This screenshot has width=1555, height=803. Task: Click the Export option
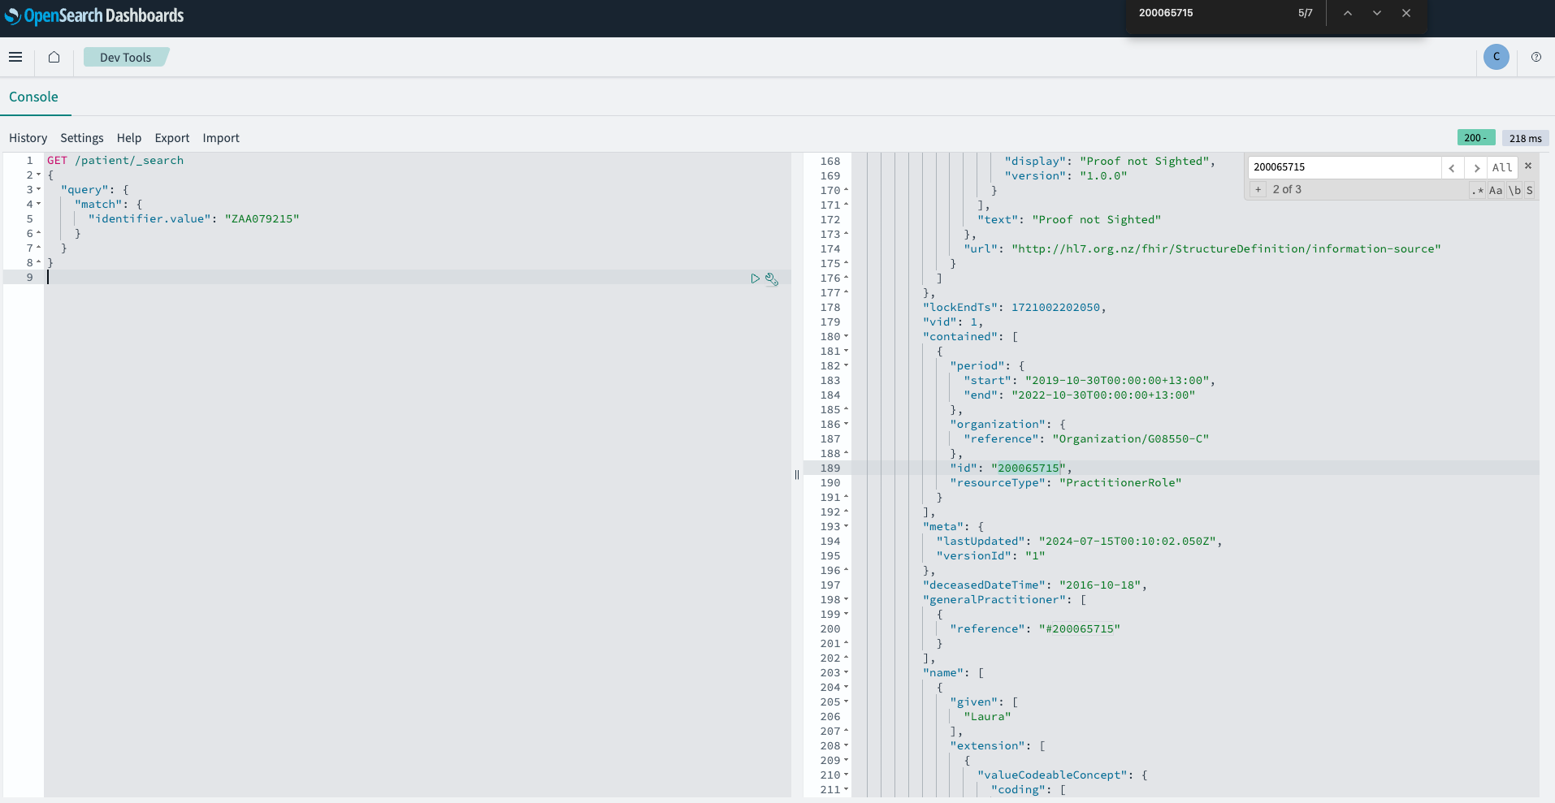172,138
